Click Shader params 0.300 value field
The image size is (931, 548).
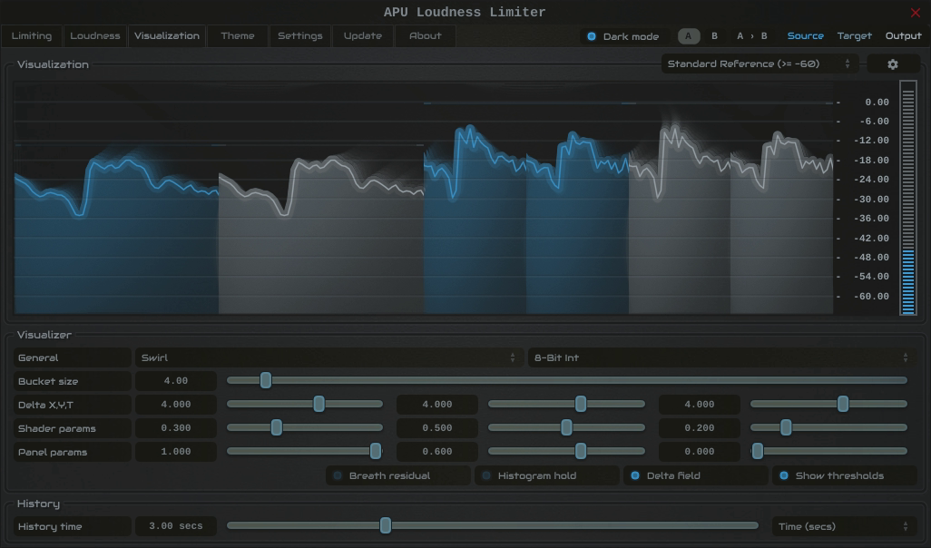click(x=176, y=428)
